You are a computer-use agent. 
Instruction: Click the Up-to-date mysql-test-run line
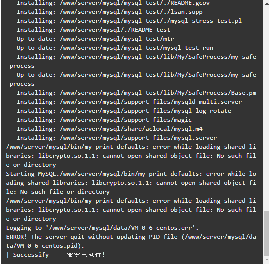110,48
